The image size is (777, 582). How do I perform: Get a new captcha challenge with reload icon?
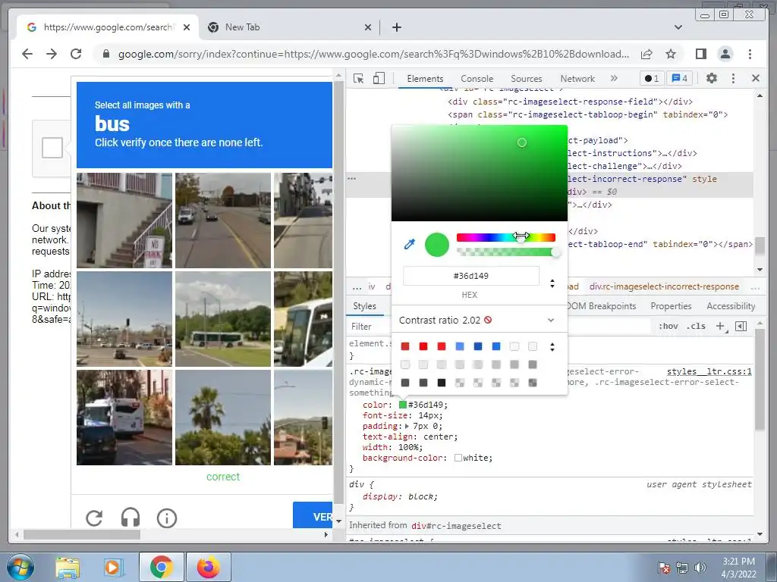(x=94, y=518)
